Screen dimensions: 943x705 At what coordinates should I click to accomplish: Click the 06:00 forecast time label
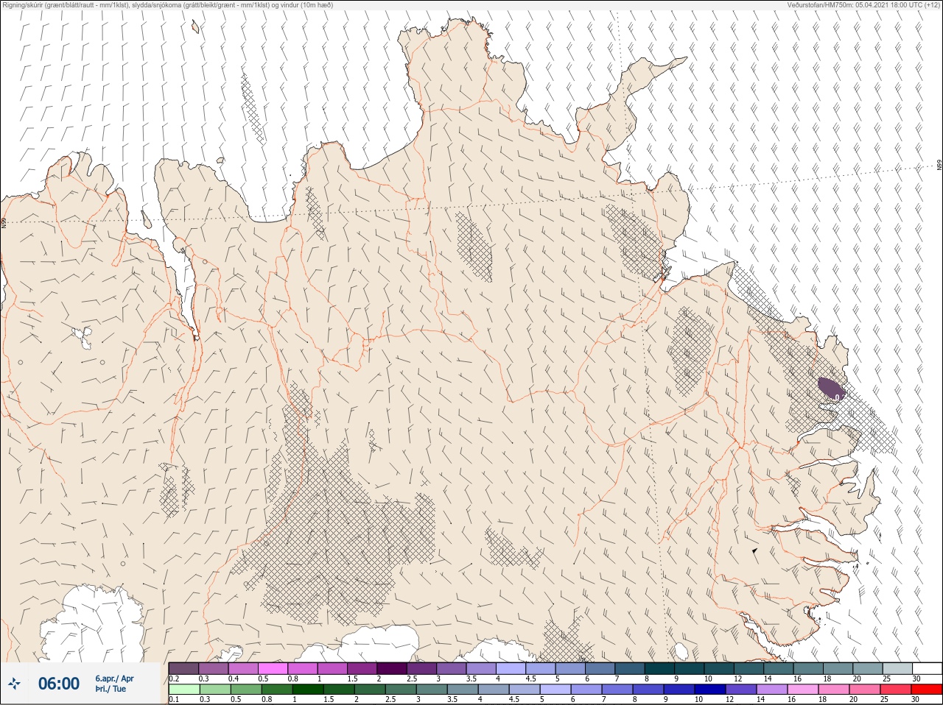[59, 684]
